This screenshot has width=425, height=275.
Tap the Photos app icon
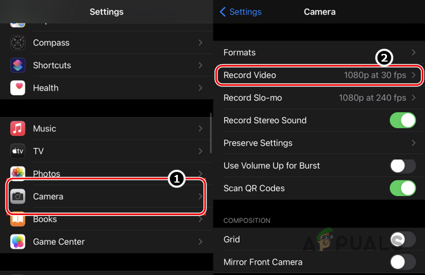[18, 173]
